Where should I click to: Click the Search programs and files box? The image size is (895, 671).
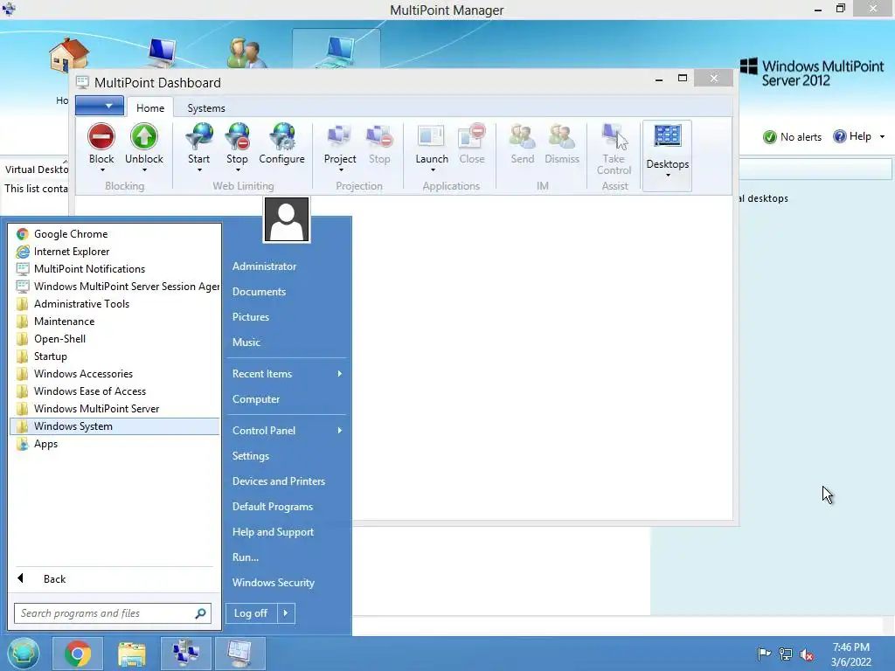point(113,613)
